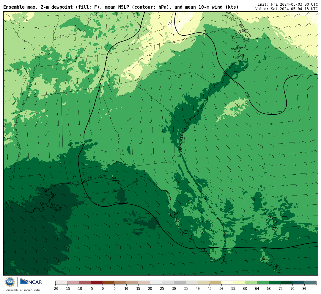
Task: Click the -10 to -5 colorbar swatch
Action: (85, 283)
